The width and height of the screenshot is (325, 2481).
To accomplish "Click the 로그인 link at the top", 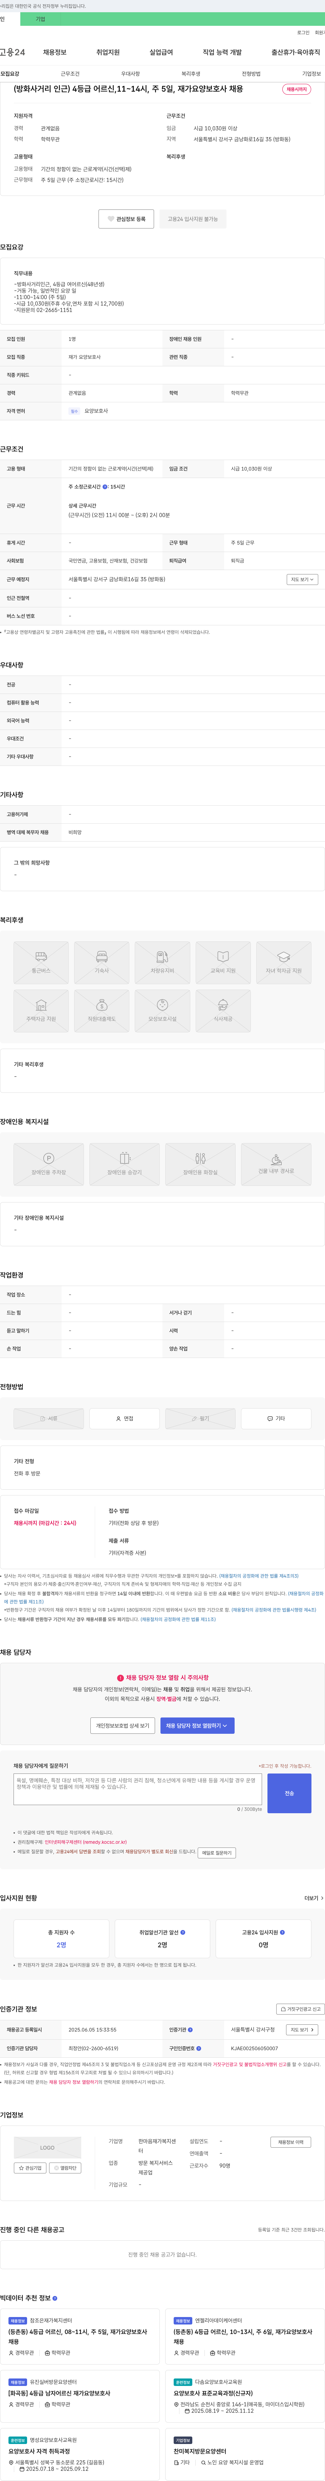I will [303, 33].
